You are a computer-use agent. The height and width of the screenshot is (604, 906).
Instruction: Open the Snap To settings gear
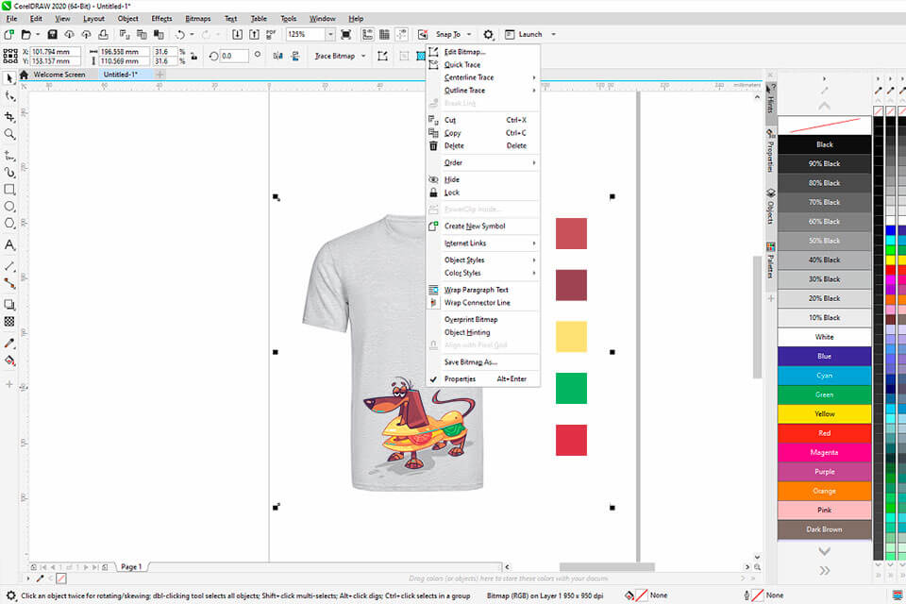click(488, 34)
